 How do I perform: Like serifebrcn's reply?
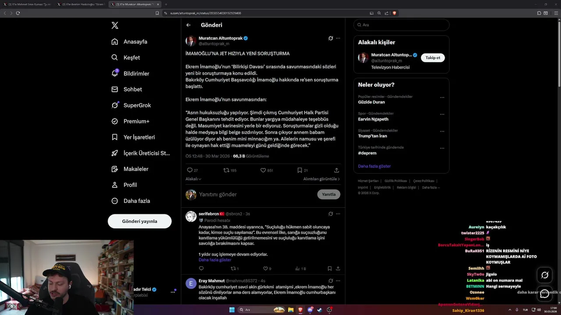pos(267,269)
